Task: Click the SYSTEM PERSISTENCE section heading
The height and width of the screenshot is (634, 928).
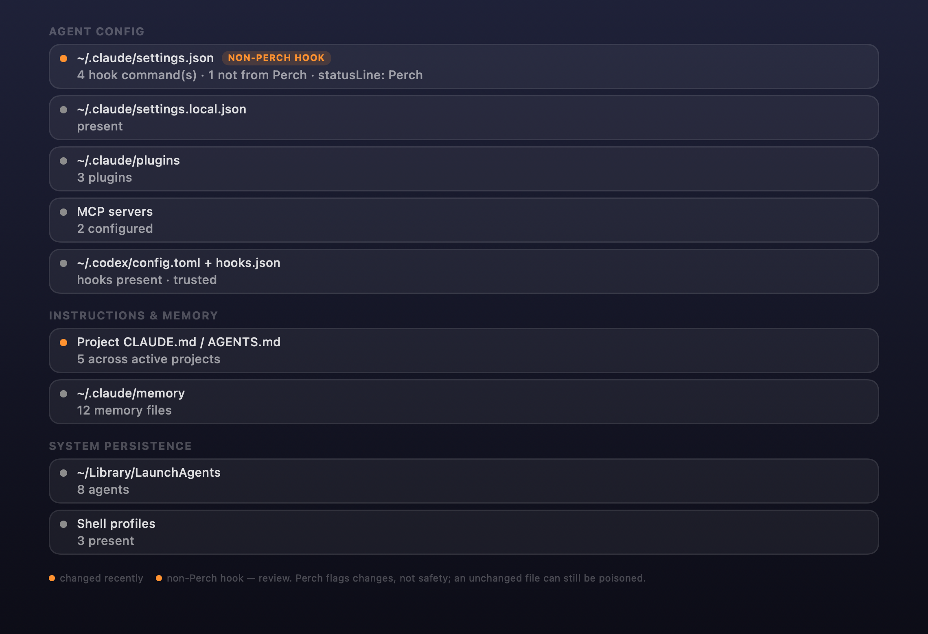Action: [x=120, y=446]
